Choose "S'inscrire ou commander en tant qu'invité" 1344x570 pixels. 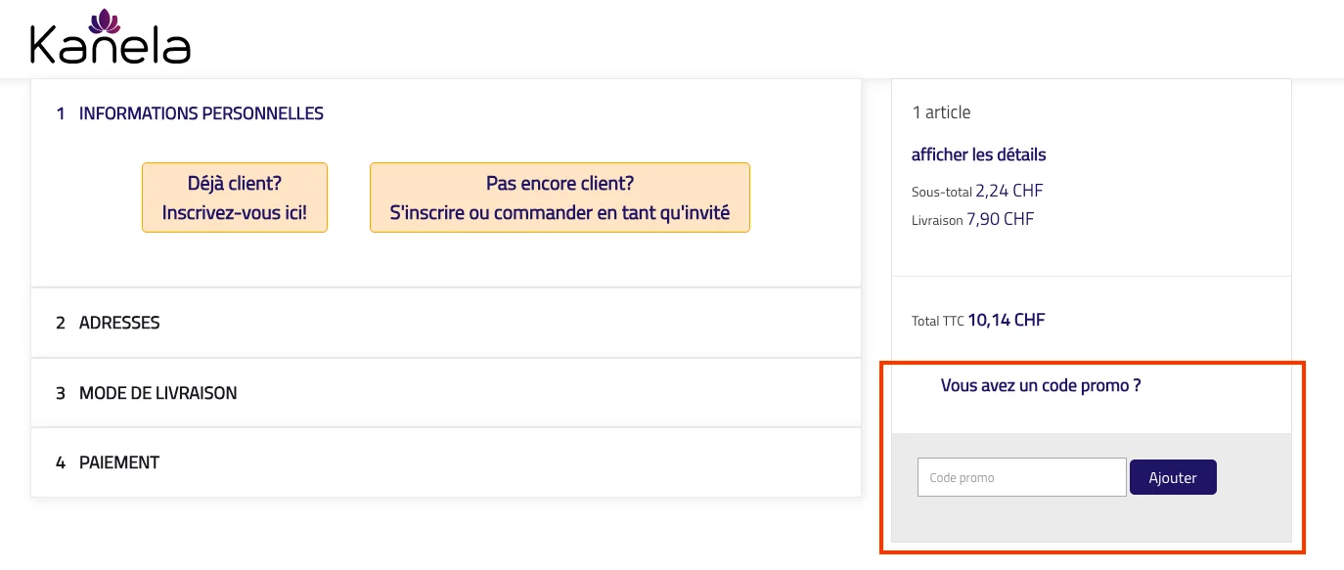(x=560, y=212)
